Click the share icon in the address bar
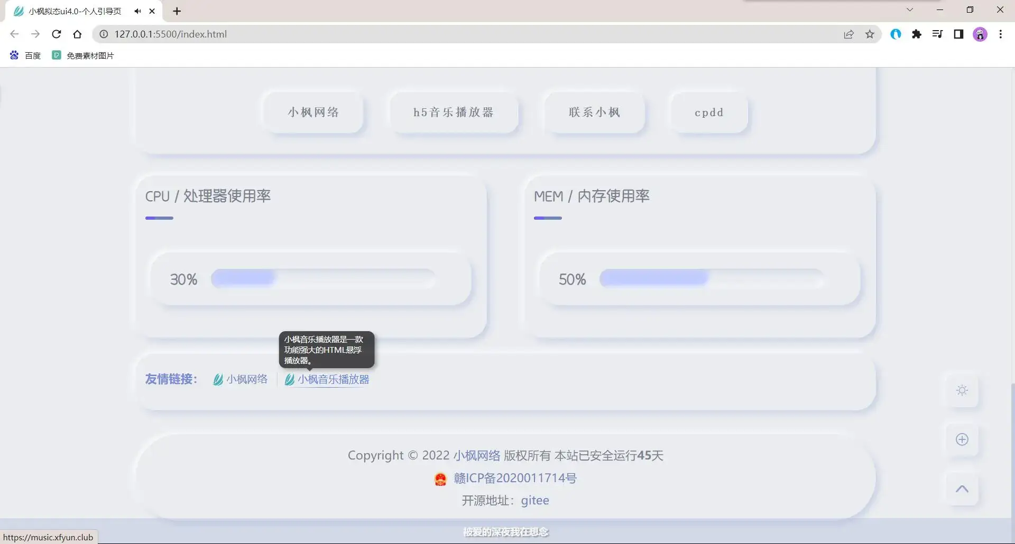The image size is (1015, 544). point(849,34)
